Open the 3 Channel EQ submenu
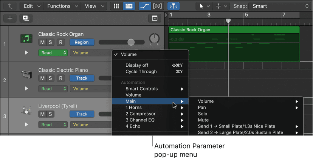Screen dimensions: 313x160 [150, 120]
